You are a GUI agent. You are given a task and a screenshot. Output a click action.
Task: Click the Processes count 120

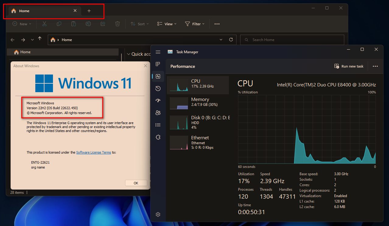244,196
